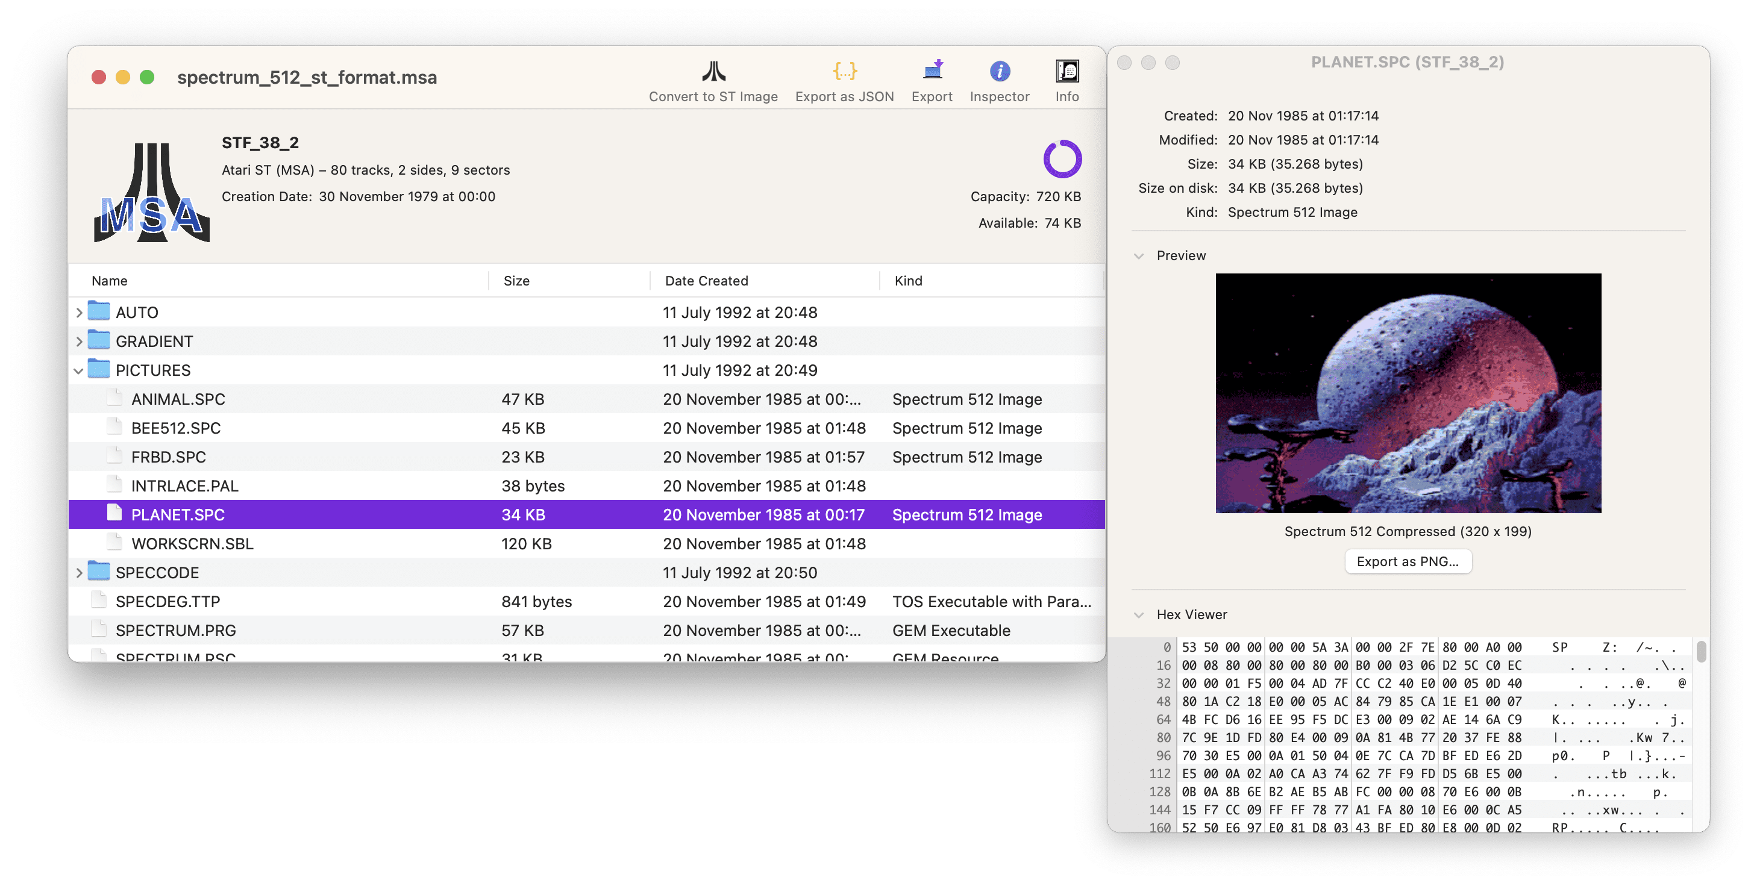
Task: Sort by the Date Created column header
Action: pos(765,281)
